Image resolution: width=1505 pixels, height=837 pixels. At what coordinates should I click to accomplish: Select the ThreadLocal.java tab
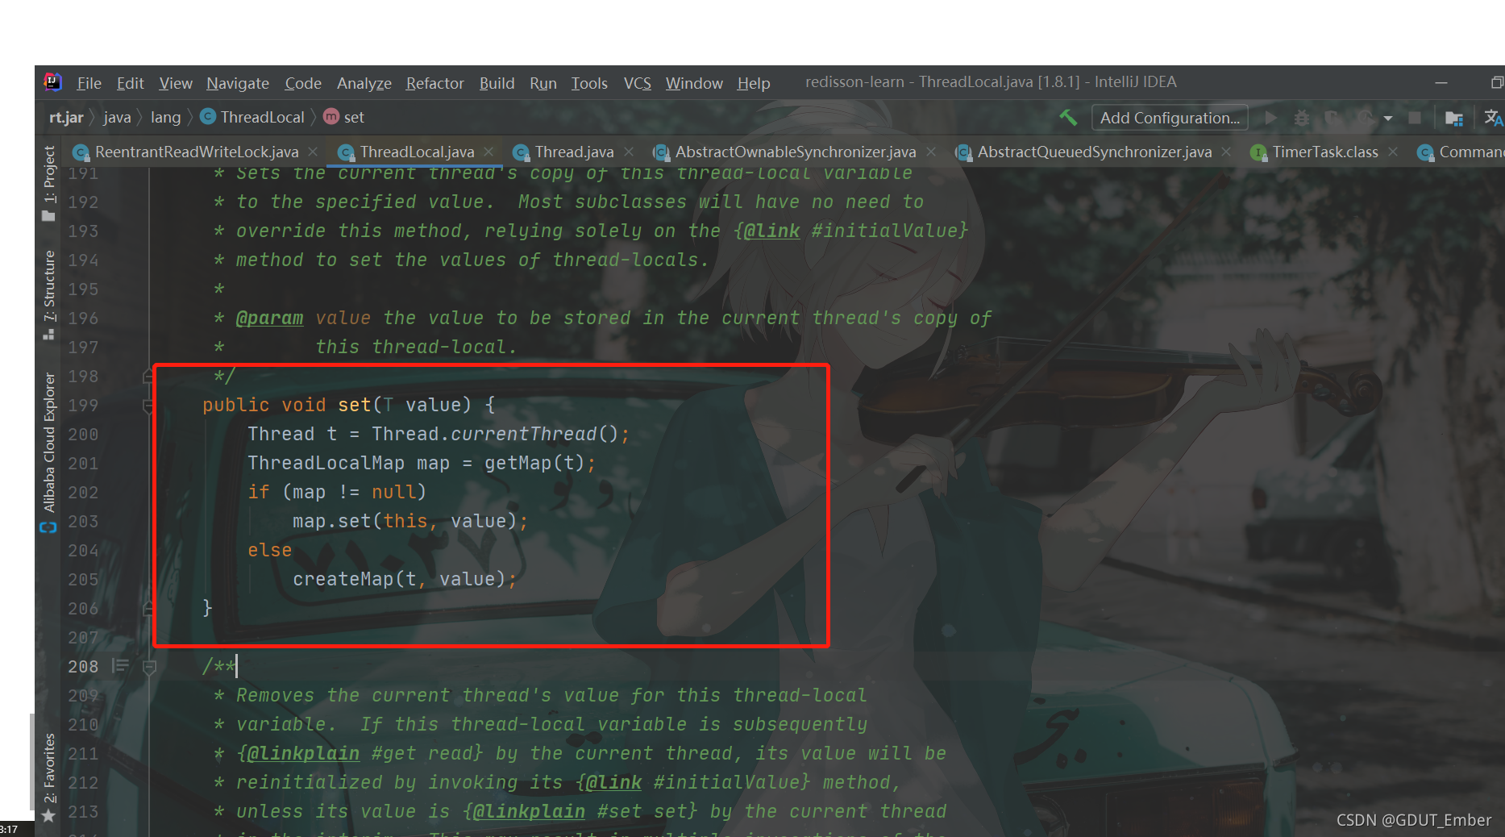tap(417, 152)
